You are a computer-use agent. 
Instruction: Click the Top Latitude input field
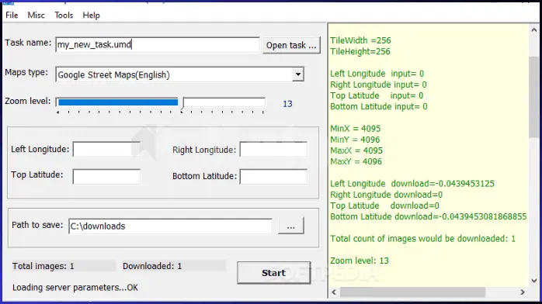pos(106,176)
